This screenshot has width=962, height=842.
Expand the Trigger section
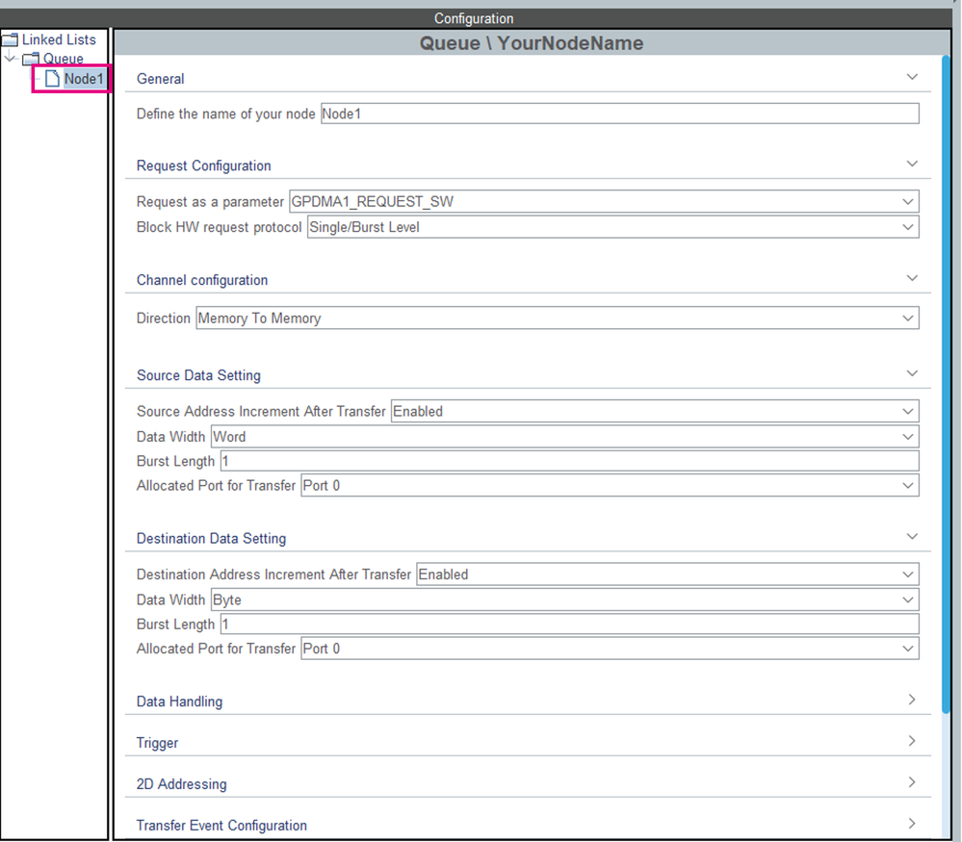coord(912,741)
